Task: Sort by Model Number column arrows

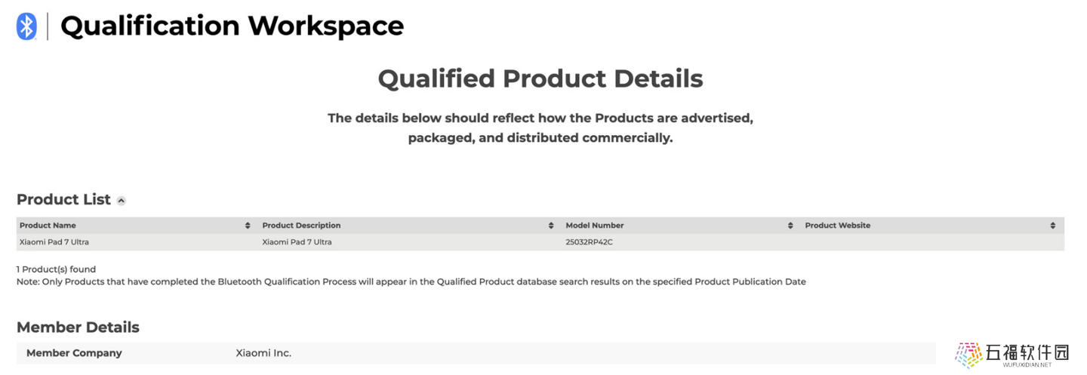Action: click(790, 226)
